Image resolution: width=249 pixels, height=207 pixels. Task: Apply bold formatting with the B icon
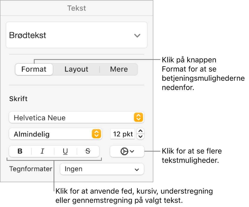coord(19,151)
